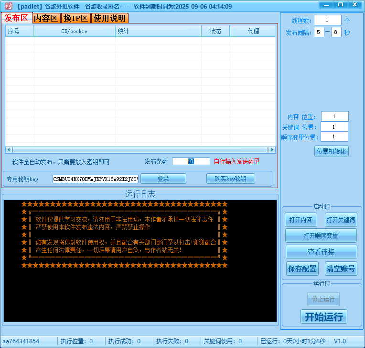365x348 pixels.
Task: Click the 已运行 elapsed time status entry
Action: point(292,341)
